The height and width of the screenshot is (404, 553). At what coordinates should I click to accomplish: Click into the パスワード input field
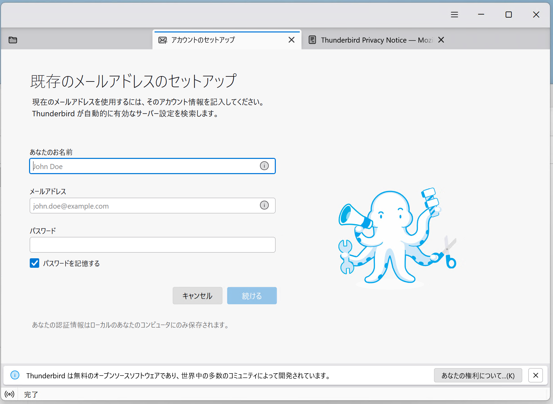pos(152,245)
